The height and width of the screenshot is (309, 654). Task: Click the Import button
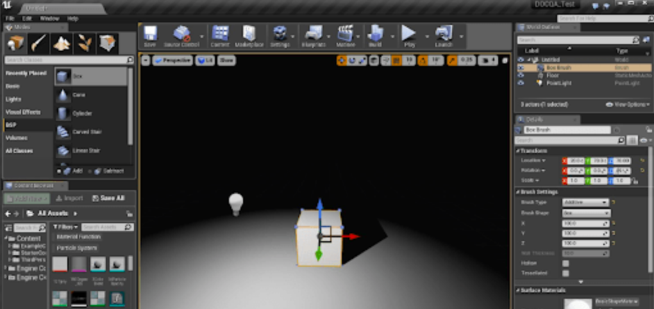[x=69, y=198]
